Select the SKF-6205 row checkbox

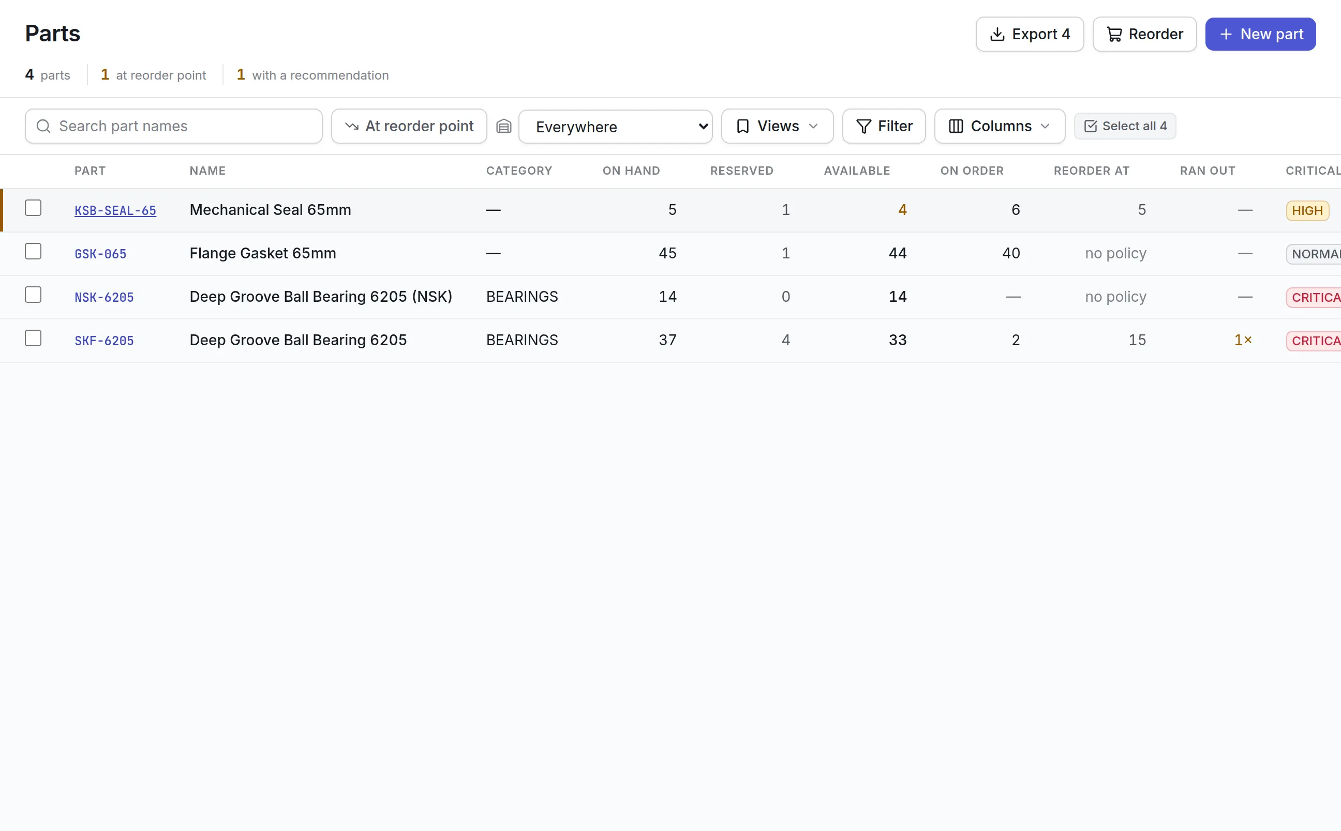[33, 338]
